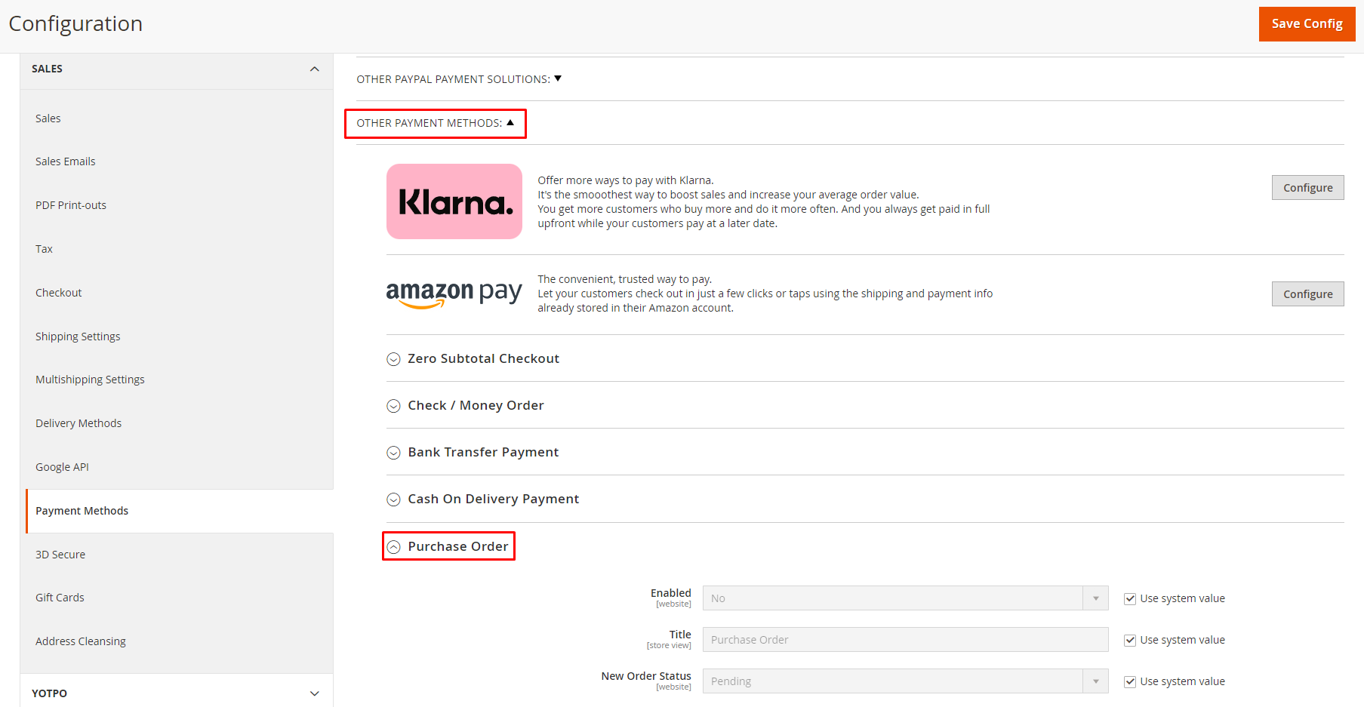Expand the YOTPO sidebar group
Image resolution: width=1364 pixels, height=707 pixels.
[x=176, y=693]
